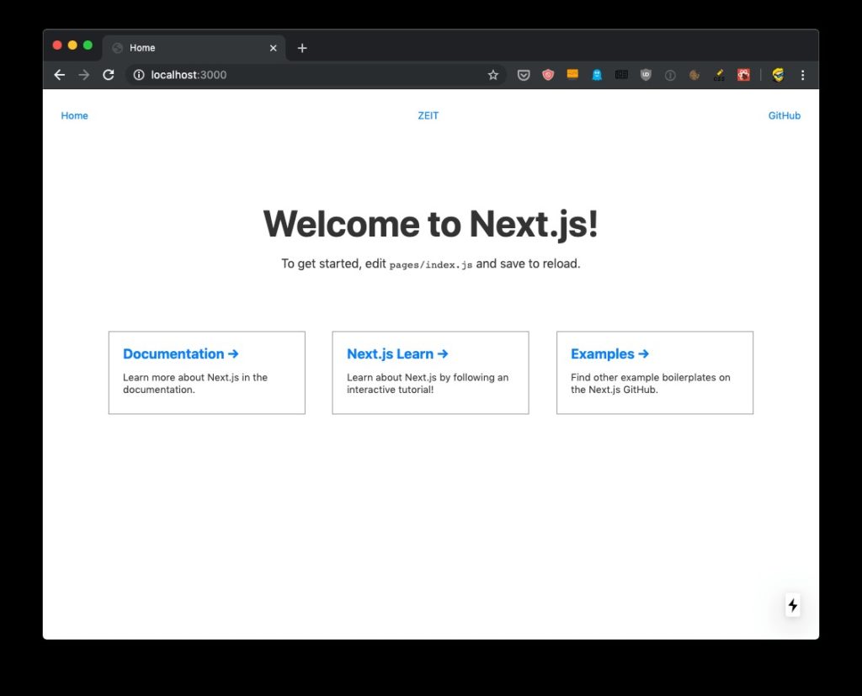Screen dimensions: 862x696
Task: Click the uBlock Origin shield icon
Action: coord(646,75)
